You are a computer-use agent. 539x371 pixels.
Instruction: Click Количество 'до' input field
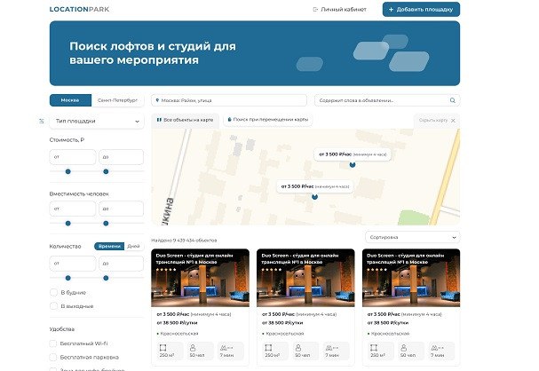click(122, 264)
